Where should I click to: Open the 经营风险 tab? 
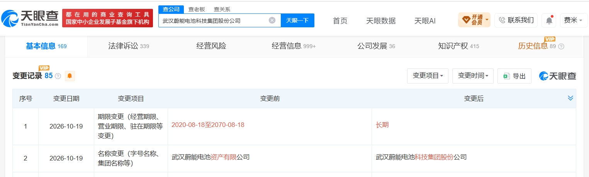(211, 46)
